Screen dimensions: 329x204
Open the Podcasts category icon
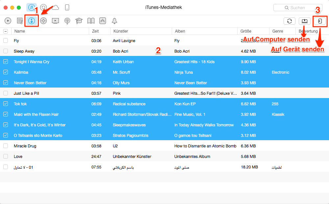point(67,21)
